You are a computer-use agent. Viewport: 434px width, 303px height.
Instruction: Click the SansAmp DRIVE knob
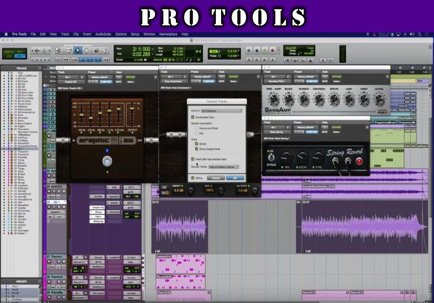tap(334, 99)
